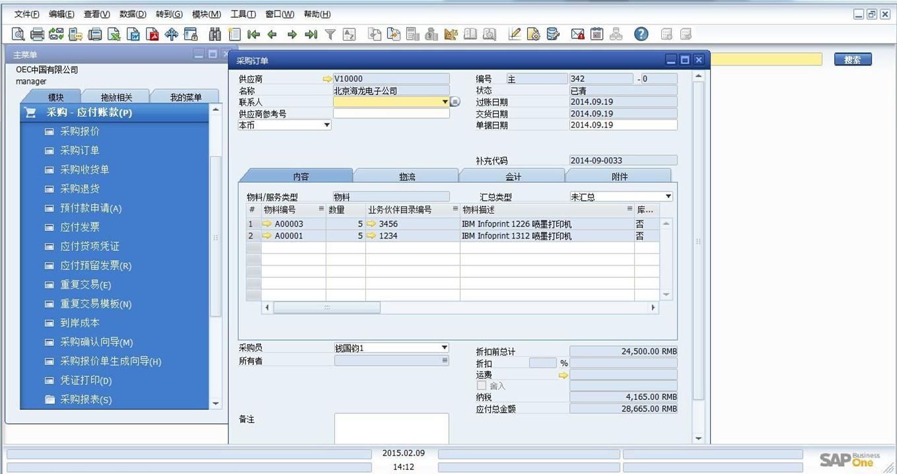The image size is (897, 474).
Task: Open the calendar icon in toolbar
Action: [x=596, y=34]
